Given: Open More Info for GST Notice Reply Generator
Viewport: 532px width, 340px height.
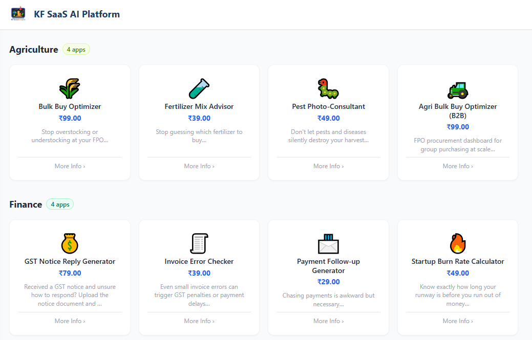Looking at the screenshot, I should (69, 321).
